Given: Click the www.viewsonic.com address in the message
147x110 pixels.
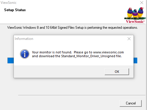Looking at the screenshot, I should (108, 52).
